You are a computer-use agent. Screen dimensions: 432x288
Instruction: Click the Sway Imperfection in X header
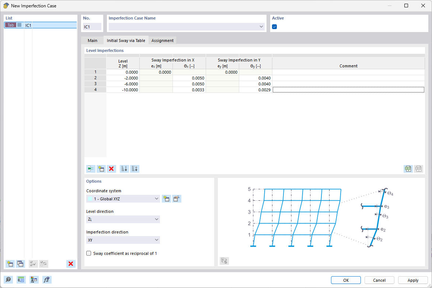coord(173,60)
